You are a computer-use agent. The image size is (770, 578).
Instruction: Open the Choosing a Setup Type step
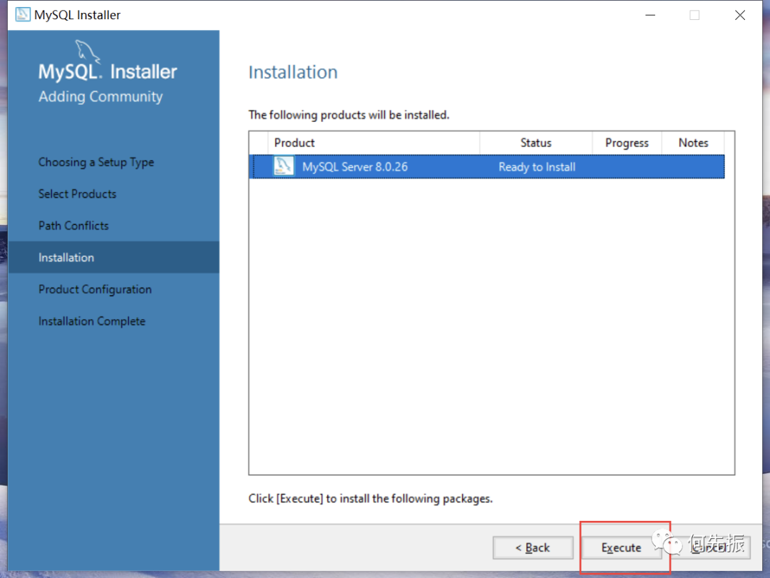pyautogui.click(x=96, y=162)
